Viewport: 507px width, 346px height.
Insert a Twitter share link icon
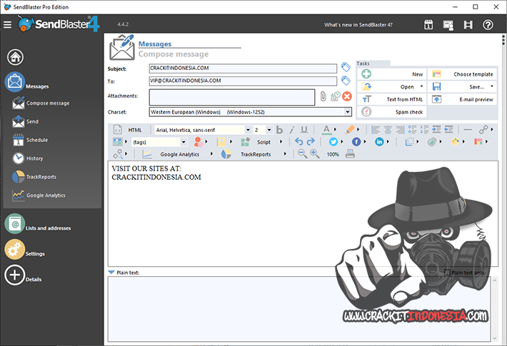coord(333,142)
